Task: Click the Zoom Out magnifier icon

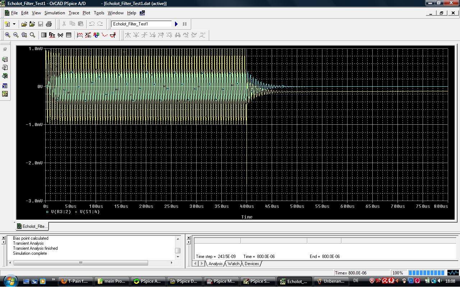Action: (x=16, y=35)
